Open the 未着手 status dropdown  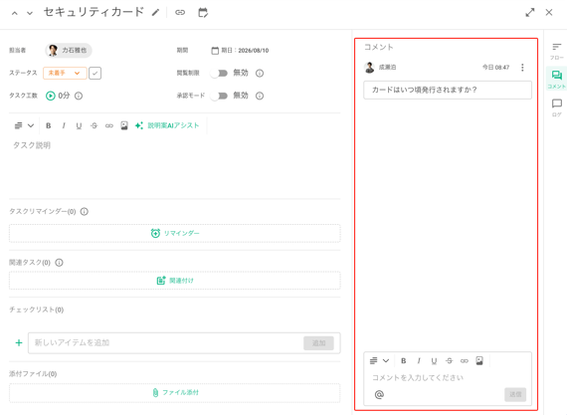point(65,73)
